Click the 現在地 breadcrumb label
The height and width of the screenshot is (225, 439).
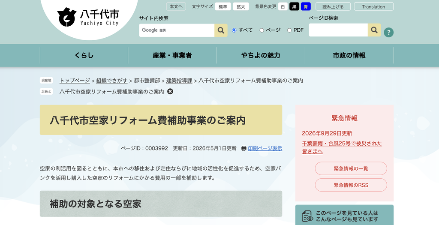click(46, 80)
